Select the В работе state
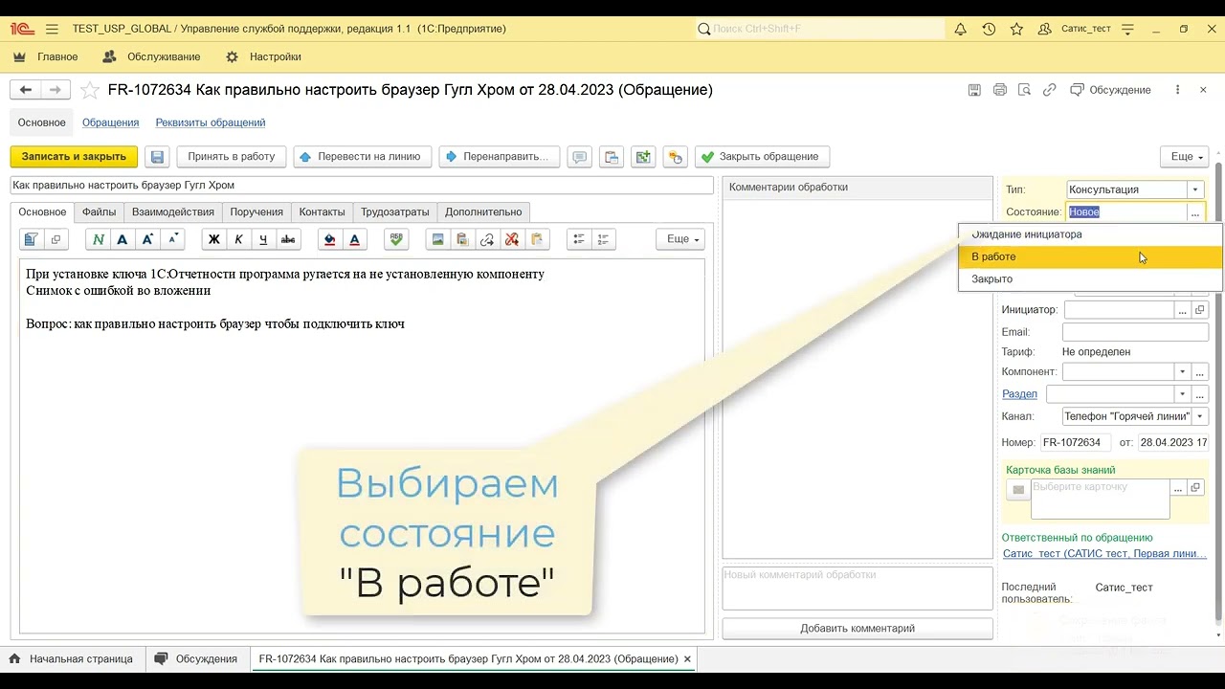The image size is (1225, 689). (1090, 256)
